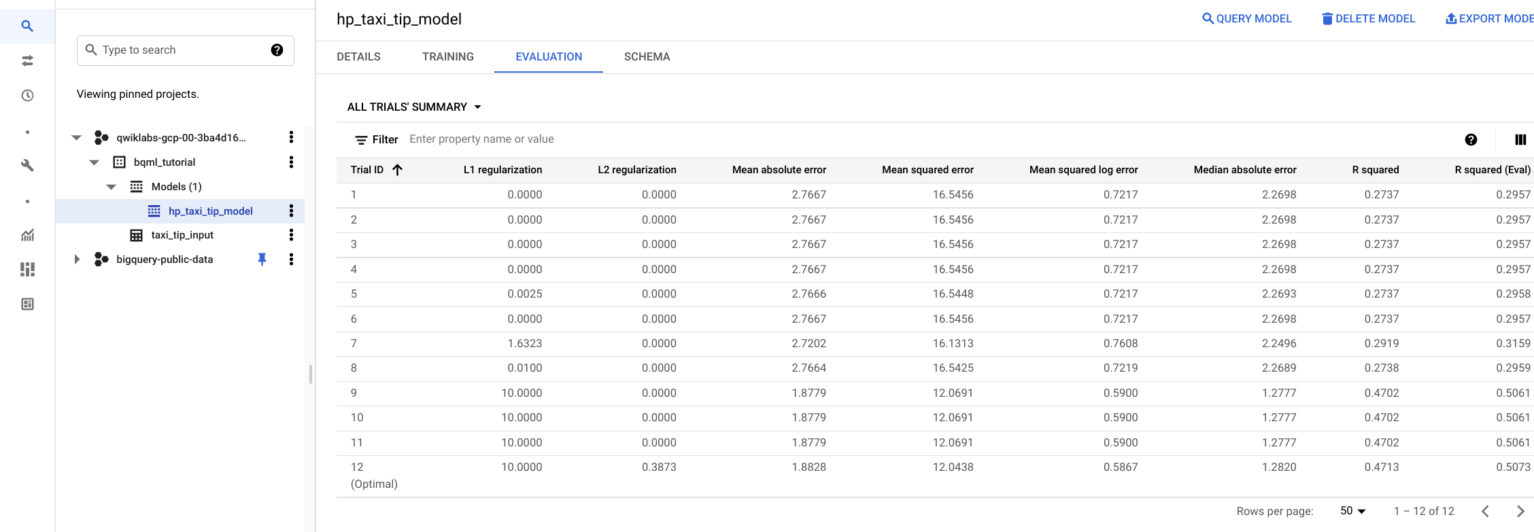The image size is (1534, 532).
Task: Open the Rows per page dropdown
Action: (x=1352, y=511)
